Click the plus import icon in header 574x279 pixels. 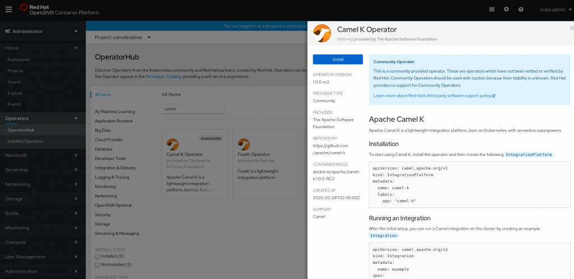(506, 9)
